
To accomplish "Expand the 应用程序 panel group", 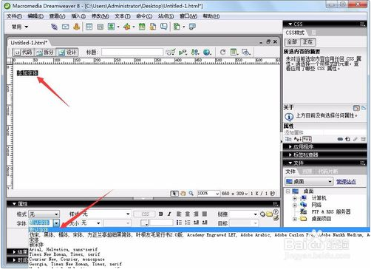I will (290, 147).
